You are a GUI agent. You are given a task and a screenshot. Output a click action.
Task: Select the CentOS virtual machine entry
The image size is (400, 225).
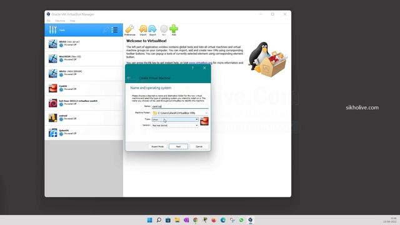(x=84, y=88)
